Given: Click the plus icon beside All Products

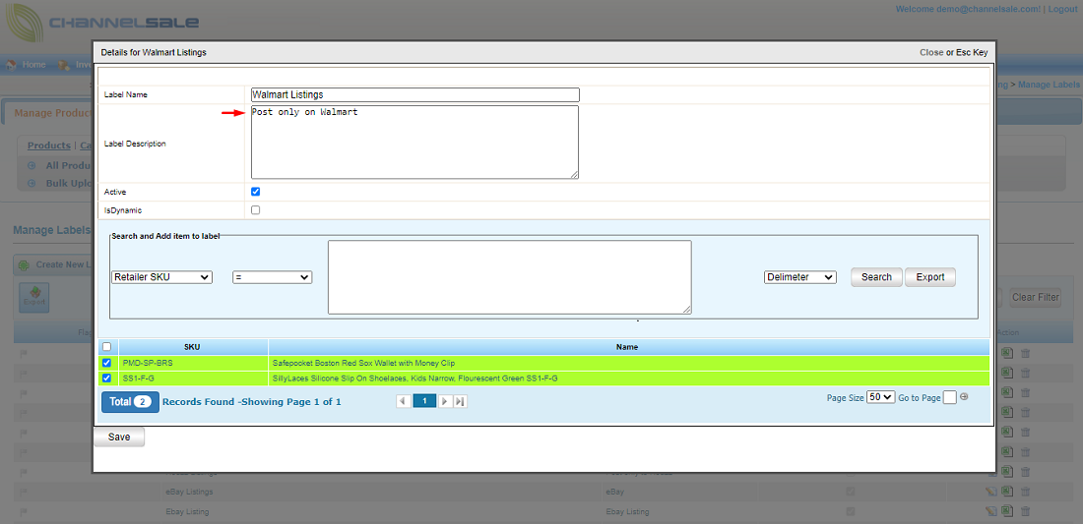Looking at the screenshot, I should coord(32,165).
